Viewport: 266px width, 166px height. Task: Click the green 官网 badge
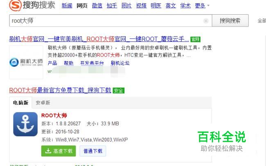tap(195, 40)
